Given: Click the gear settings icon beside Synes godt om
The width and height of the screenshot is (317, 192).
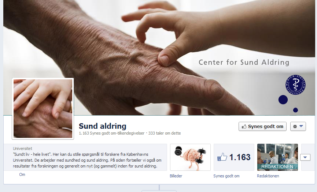Looking at the screenshot, I should 295,127.
